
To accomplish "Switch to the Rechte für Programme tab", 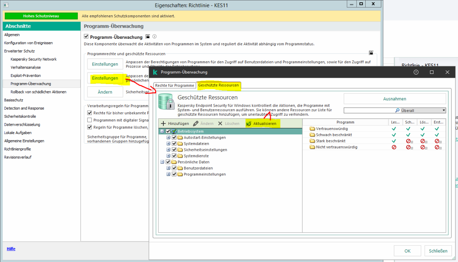I will pos(174,85).
